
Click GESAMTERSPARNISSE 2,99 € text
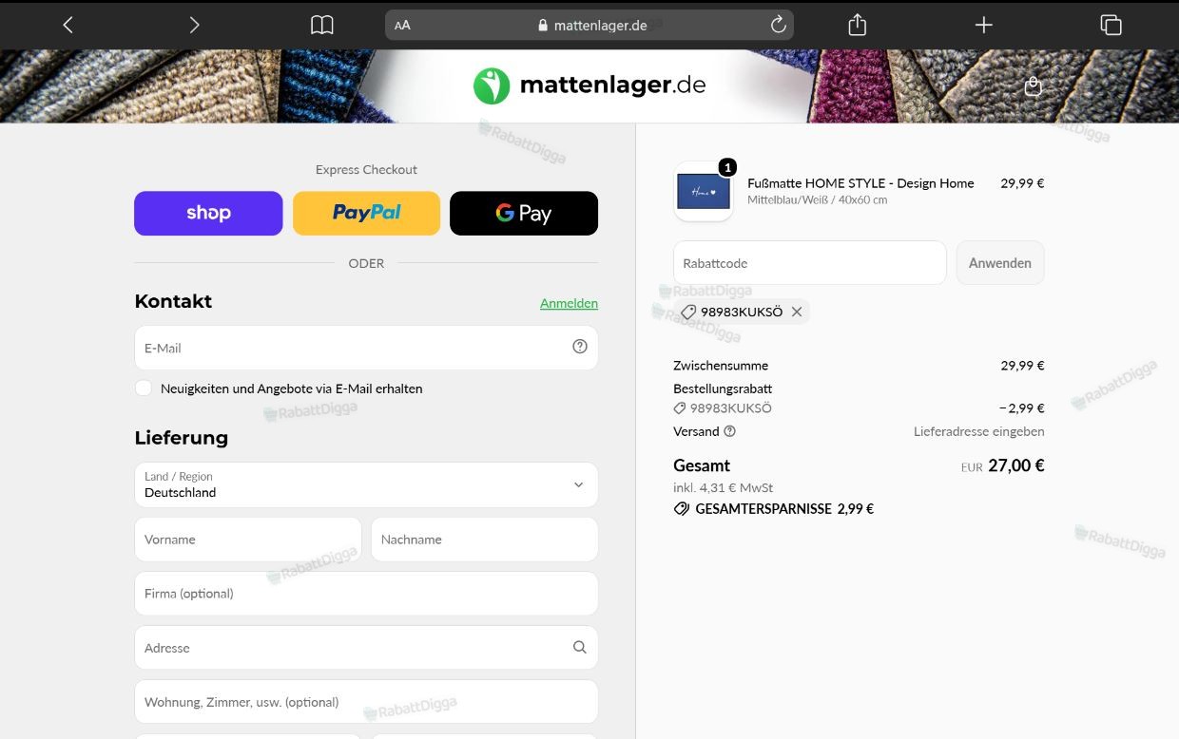(x=784, y=509)
